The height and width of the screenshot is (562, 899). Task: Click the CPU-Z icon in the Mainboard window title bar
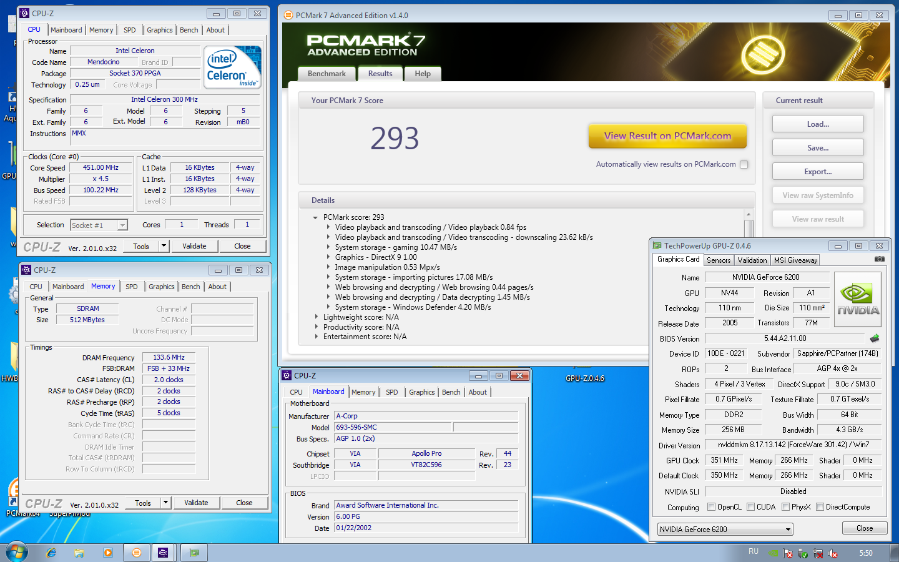pos(287,375)
